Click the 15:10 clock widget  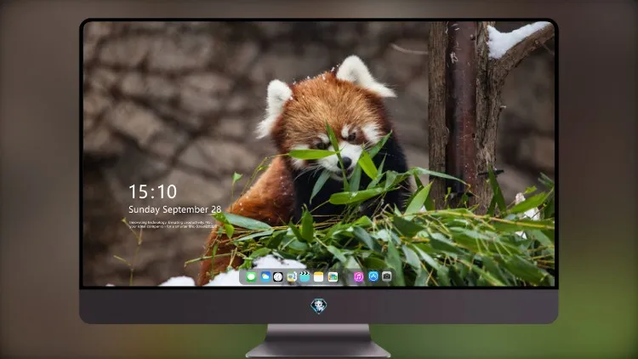pyautogui.click(x=152, y=191)
